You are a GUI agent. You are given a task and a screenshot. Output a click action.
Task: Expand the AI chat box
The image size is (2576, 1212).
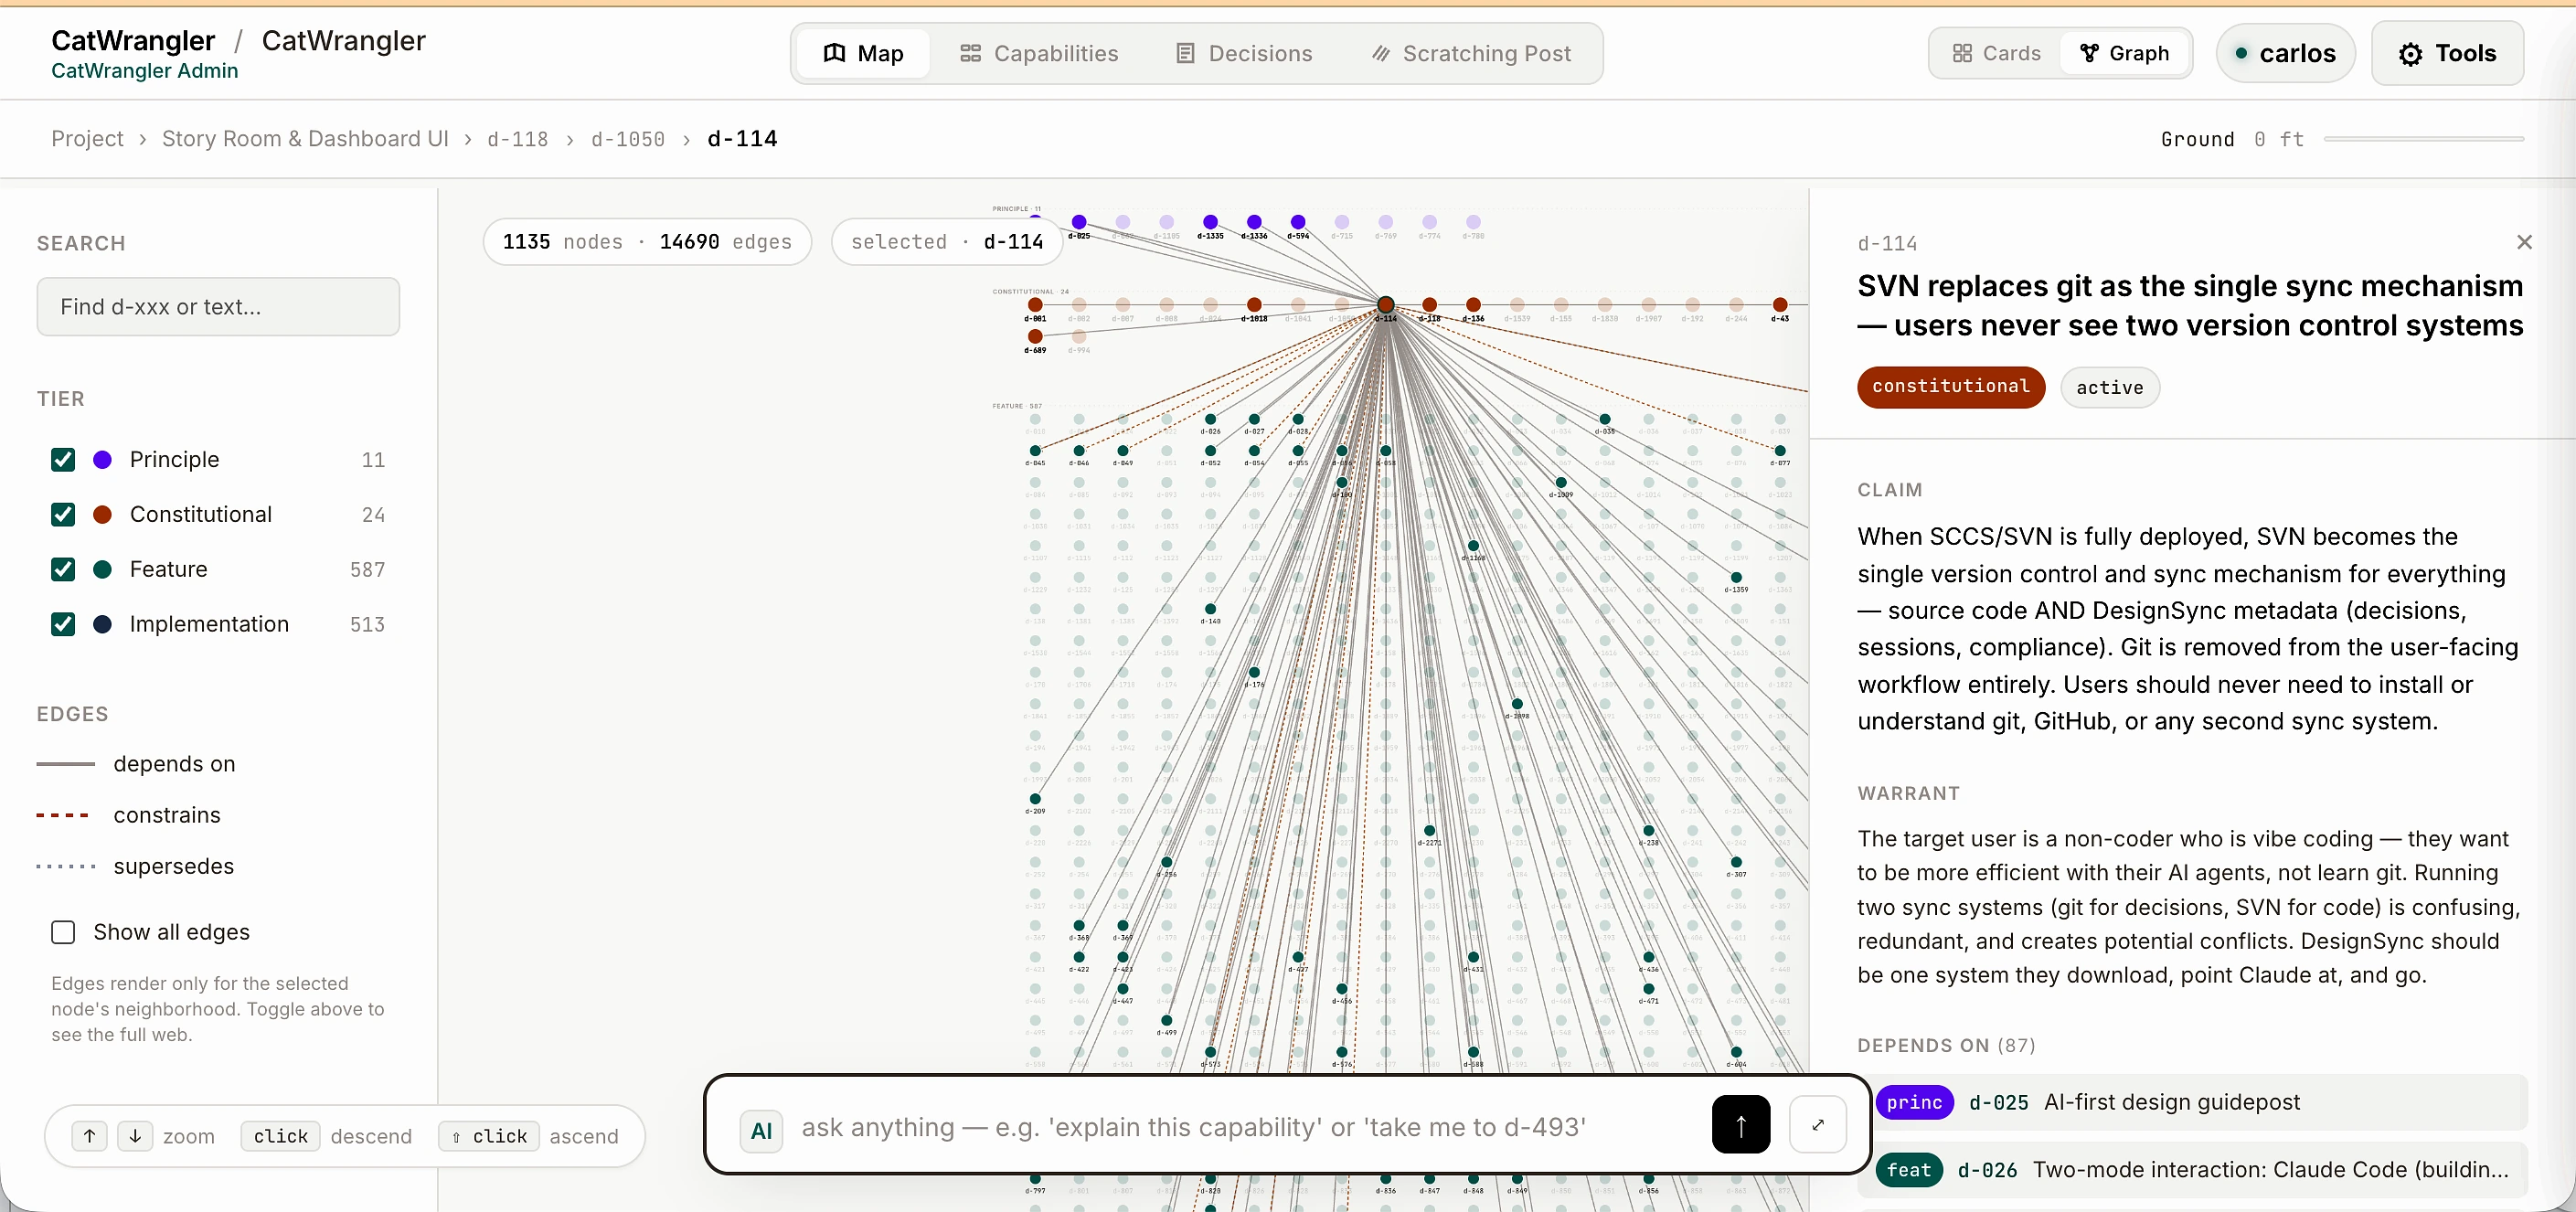1817,1125
